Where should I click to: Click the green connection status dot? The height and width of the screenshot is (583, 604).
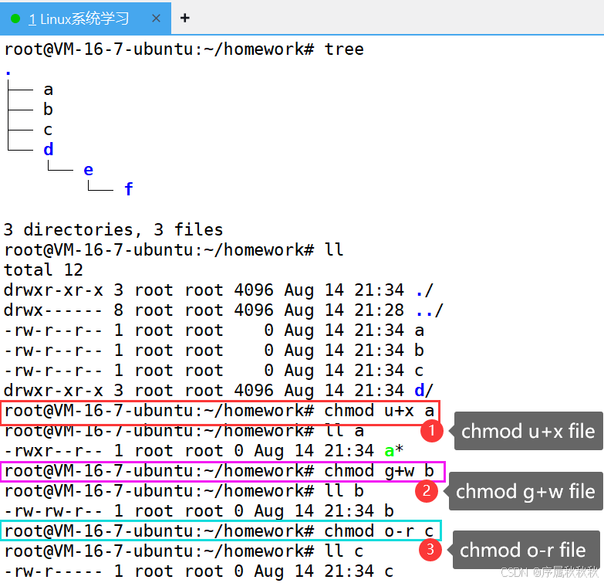(x=15, y=19)
